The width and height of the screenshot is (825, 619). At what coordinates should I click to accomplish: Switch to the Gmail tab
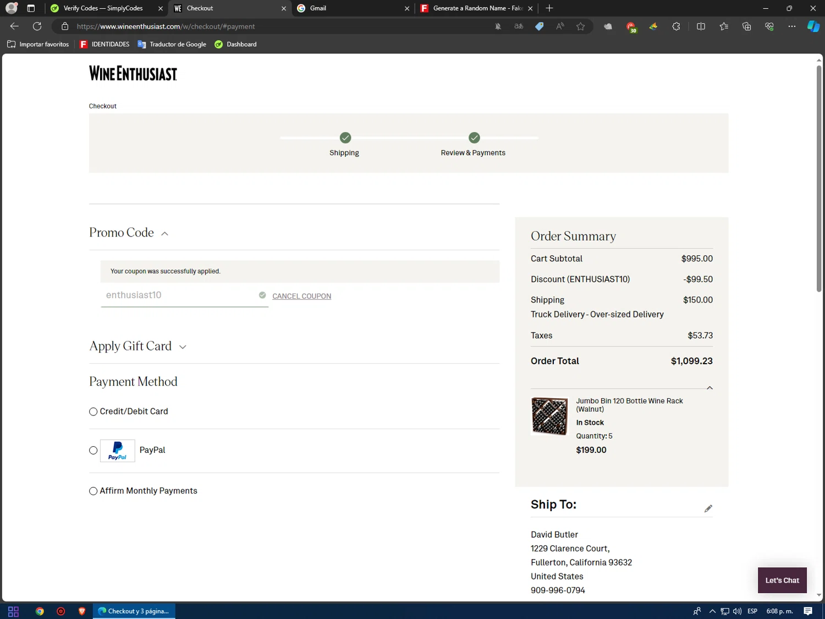click(354, 8)
